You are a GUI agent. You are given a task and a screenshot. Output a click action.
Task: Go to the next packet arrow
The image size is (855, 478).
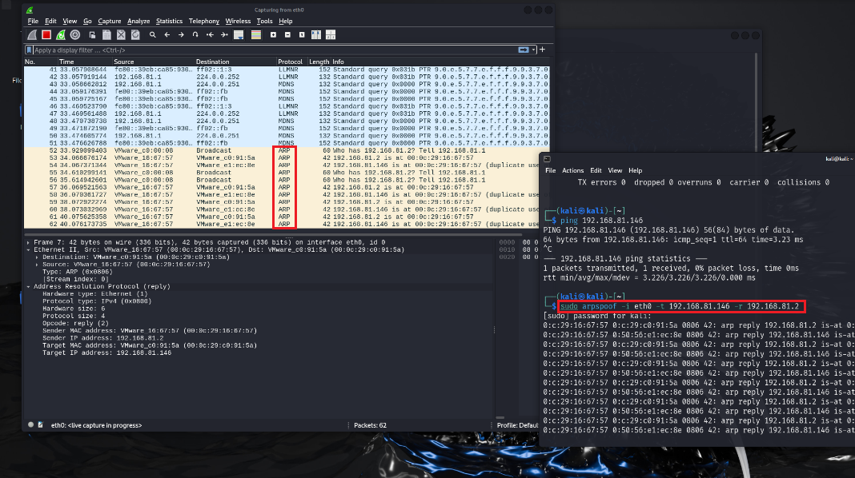(181, 35)
